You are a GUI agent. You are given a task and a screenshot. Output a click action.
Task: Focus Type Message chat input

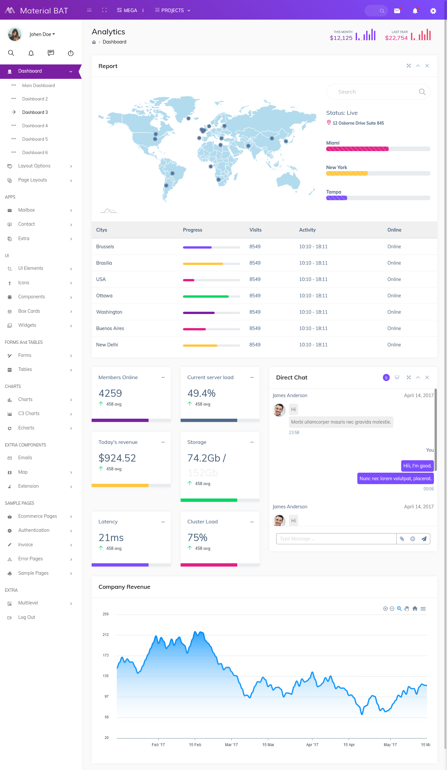point(336,539)
